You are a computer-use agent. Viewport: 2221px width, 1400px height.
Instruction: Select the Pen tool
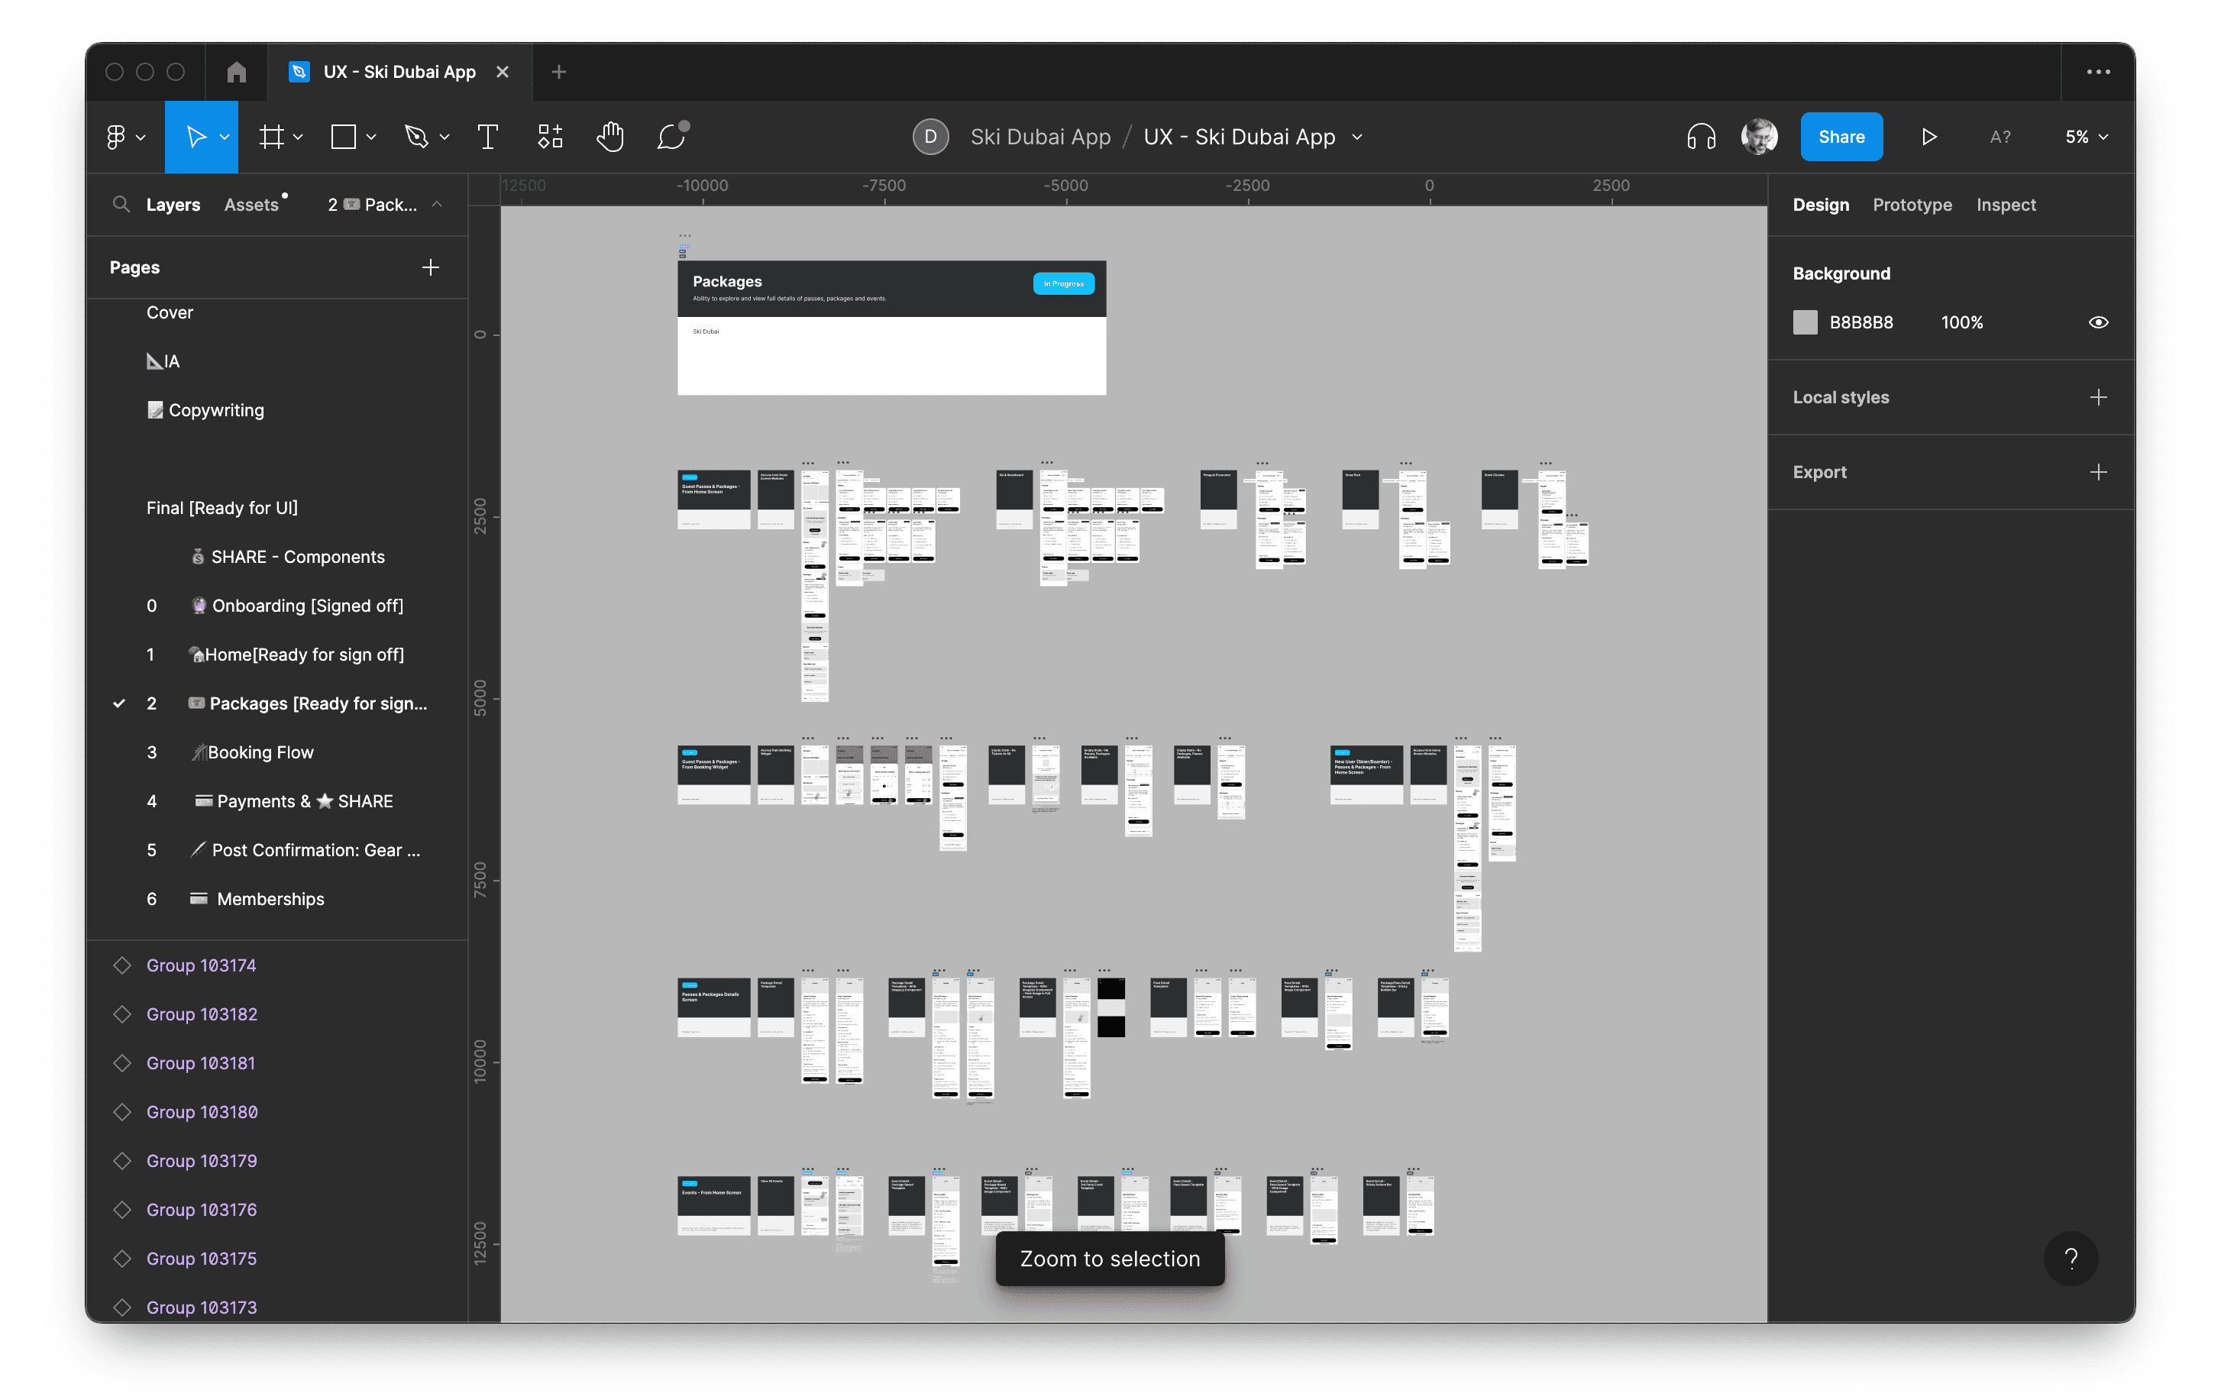[x=417, y=137]
